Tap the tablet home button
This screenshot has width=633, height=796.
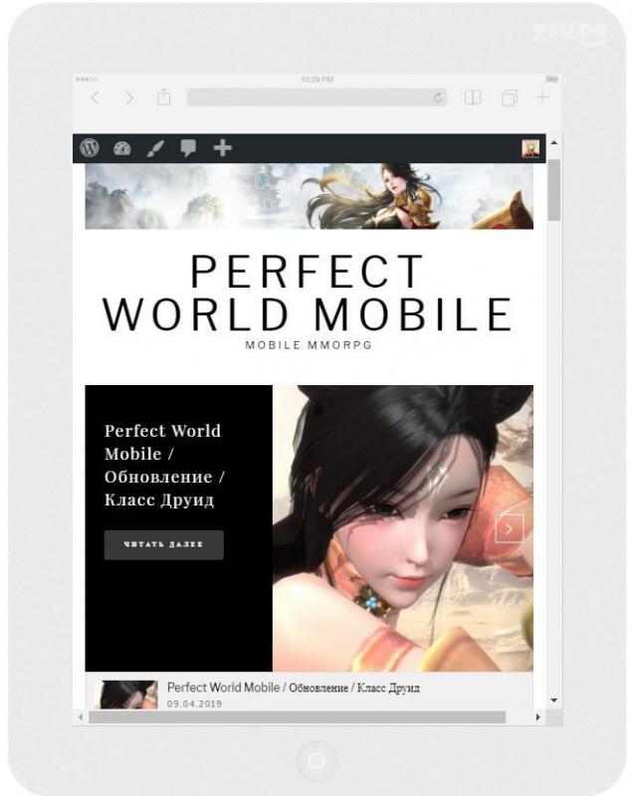[x=316, y=761]
